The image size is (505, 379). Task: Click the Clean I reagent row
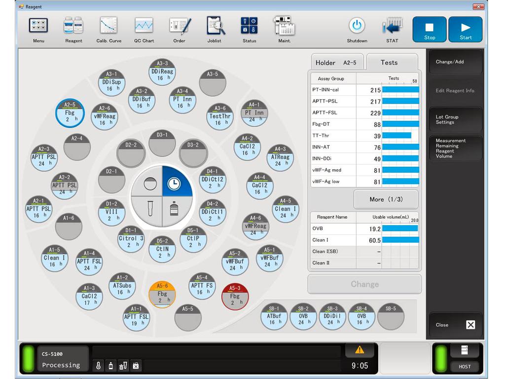[x=365, y=240]
